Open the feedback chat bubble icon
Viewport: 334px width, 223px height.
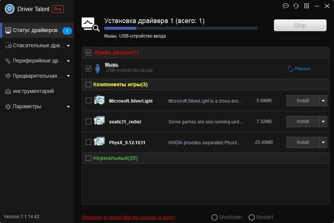286,6
